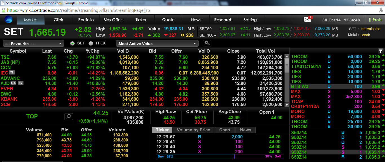The width and height of the screenshot is (385, 162).
Task: Expand the Most Active Value dropdown
Action: click(157, 44)
